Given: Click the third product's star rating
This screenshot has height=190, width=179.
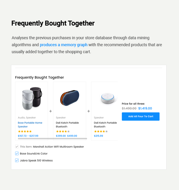Looking at the screenshot, I should click(x=101, y=131).
